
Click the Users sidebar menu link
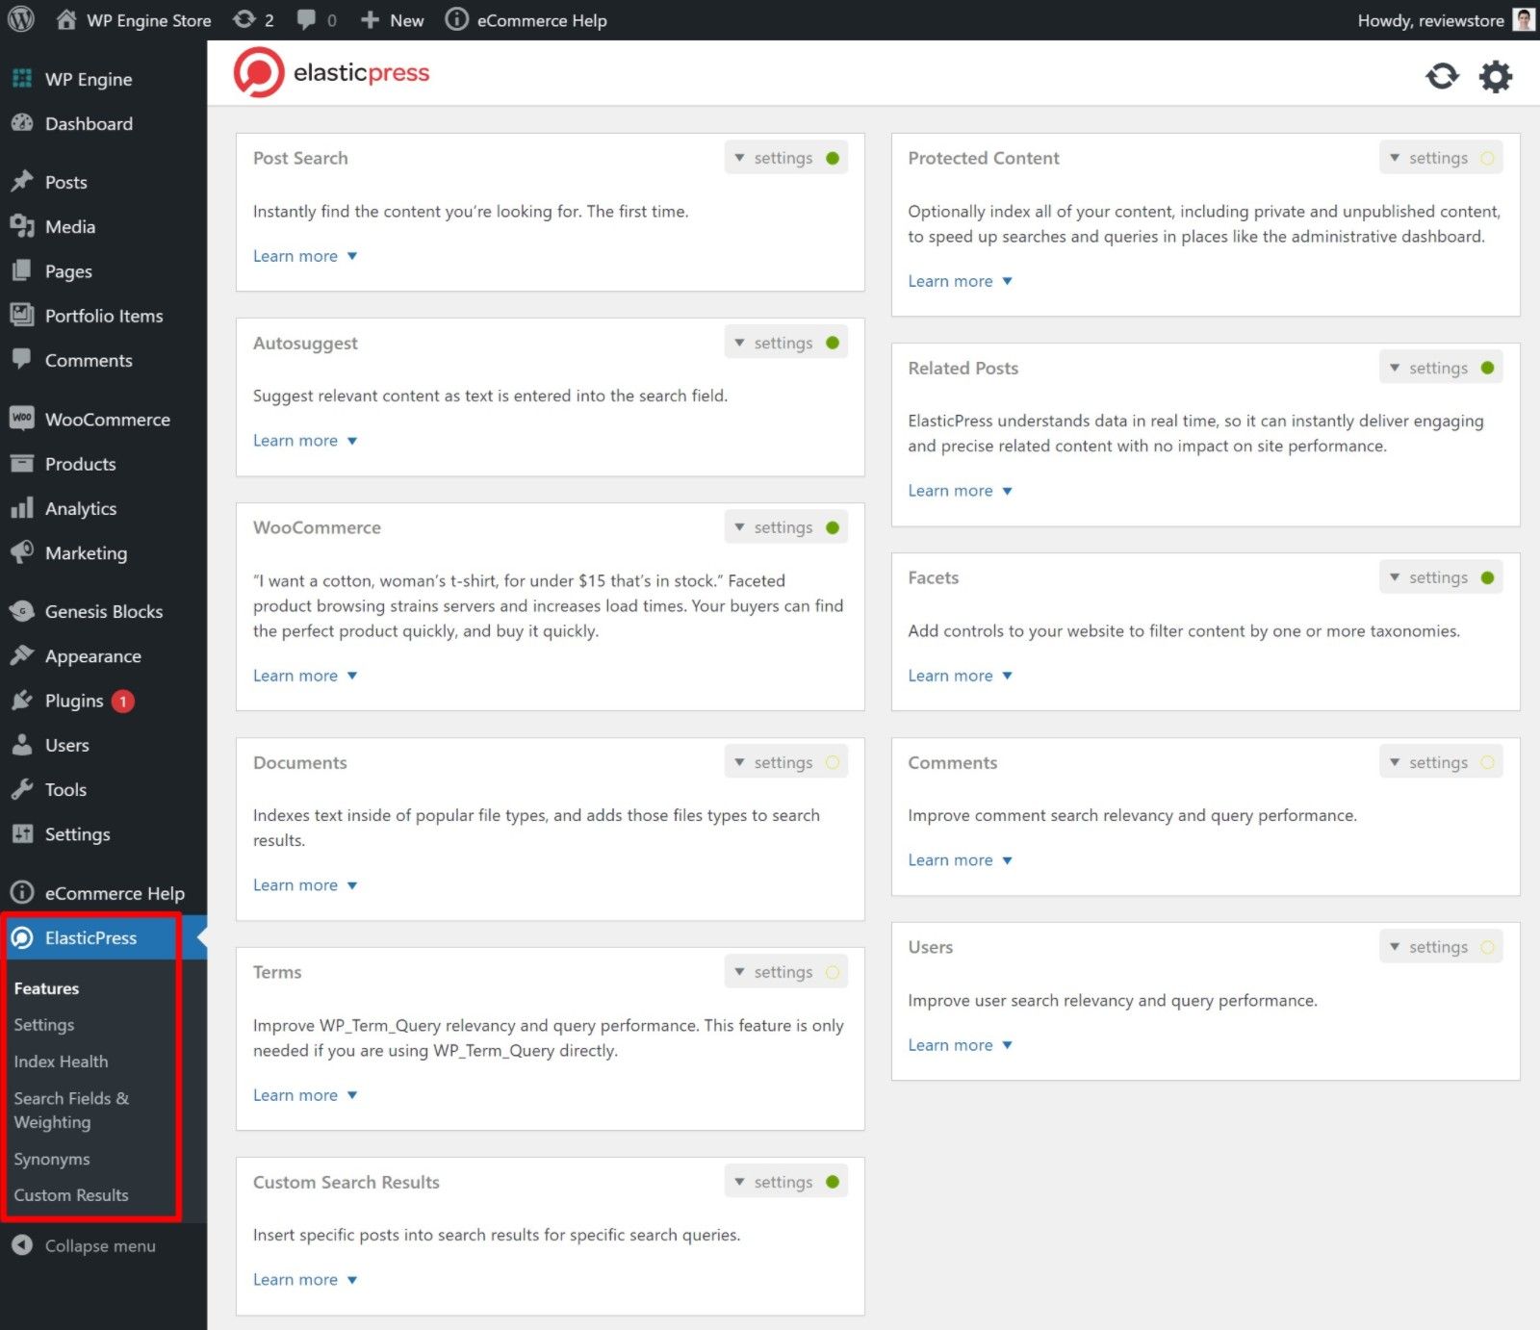66,745
